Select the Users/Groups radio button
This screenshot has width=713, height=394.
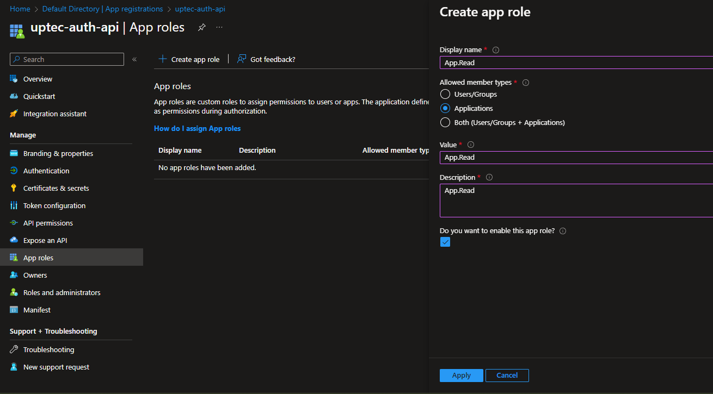coord(445,95)
